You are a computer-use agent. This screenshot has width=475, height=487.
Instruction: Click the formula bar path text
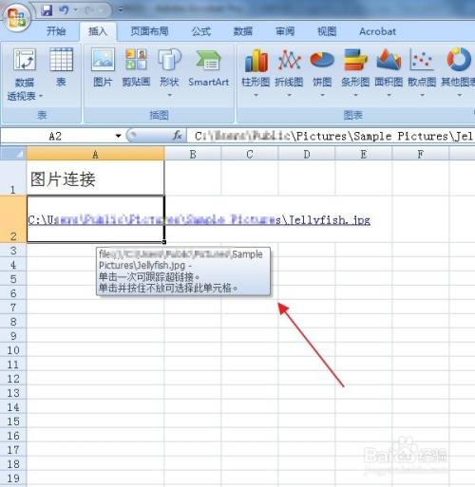[333, 136]
